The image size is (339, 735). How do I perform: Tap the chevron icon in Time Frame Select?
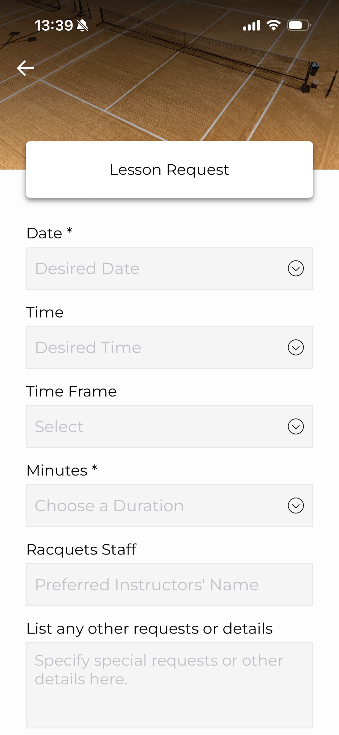[296, 426]
